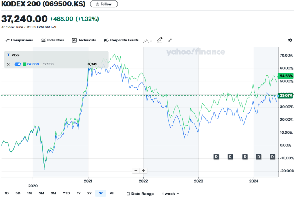Select the 2Y time range

89,193
